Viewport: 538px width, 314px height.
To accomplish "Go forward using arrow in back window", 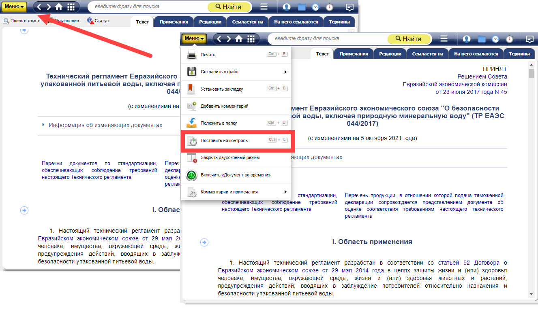I will tap(49, 6).
